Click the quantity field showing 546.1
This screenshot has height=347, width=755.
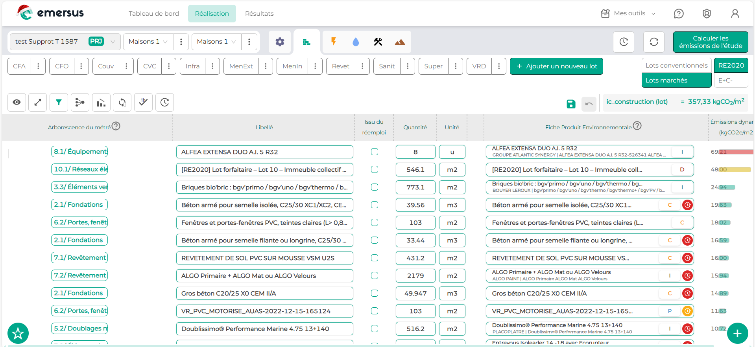[x=415, y=169]
